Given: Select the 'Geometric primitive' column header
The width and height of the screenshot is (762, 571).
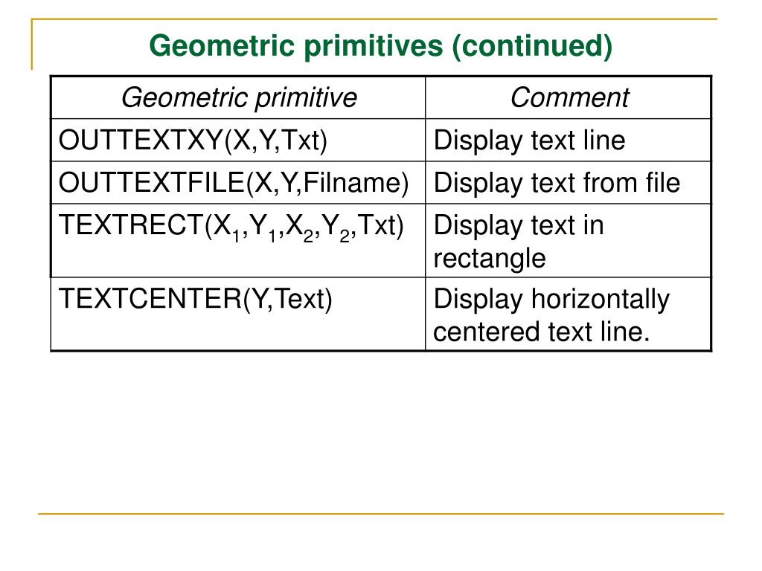Looking at the screenshot, I should click(x=238, y=97).
